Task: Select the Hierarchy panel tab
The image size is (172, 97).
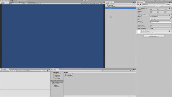Action: pyautogui.click(x=109, y=2)
